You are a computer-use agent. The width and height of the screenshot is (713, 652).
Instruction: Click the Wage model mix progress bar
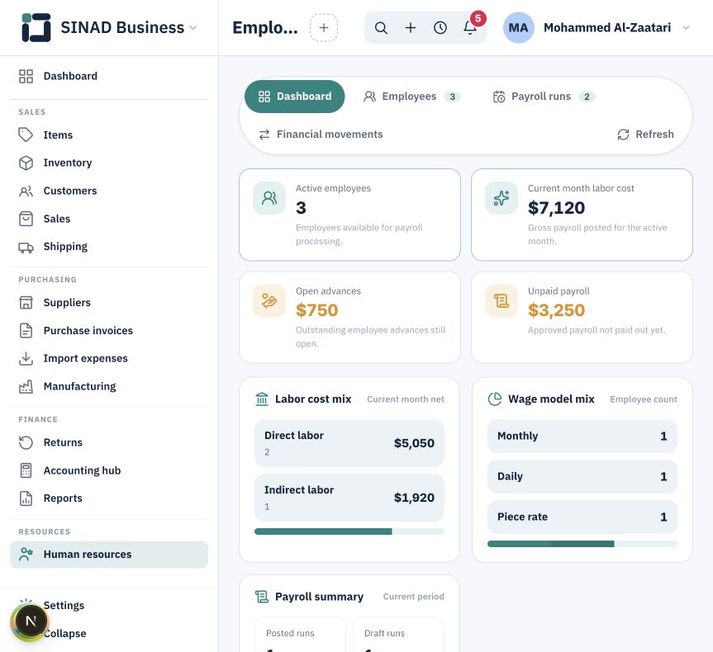(x=582, y=544)
